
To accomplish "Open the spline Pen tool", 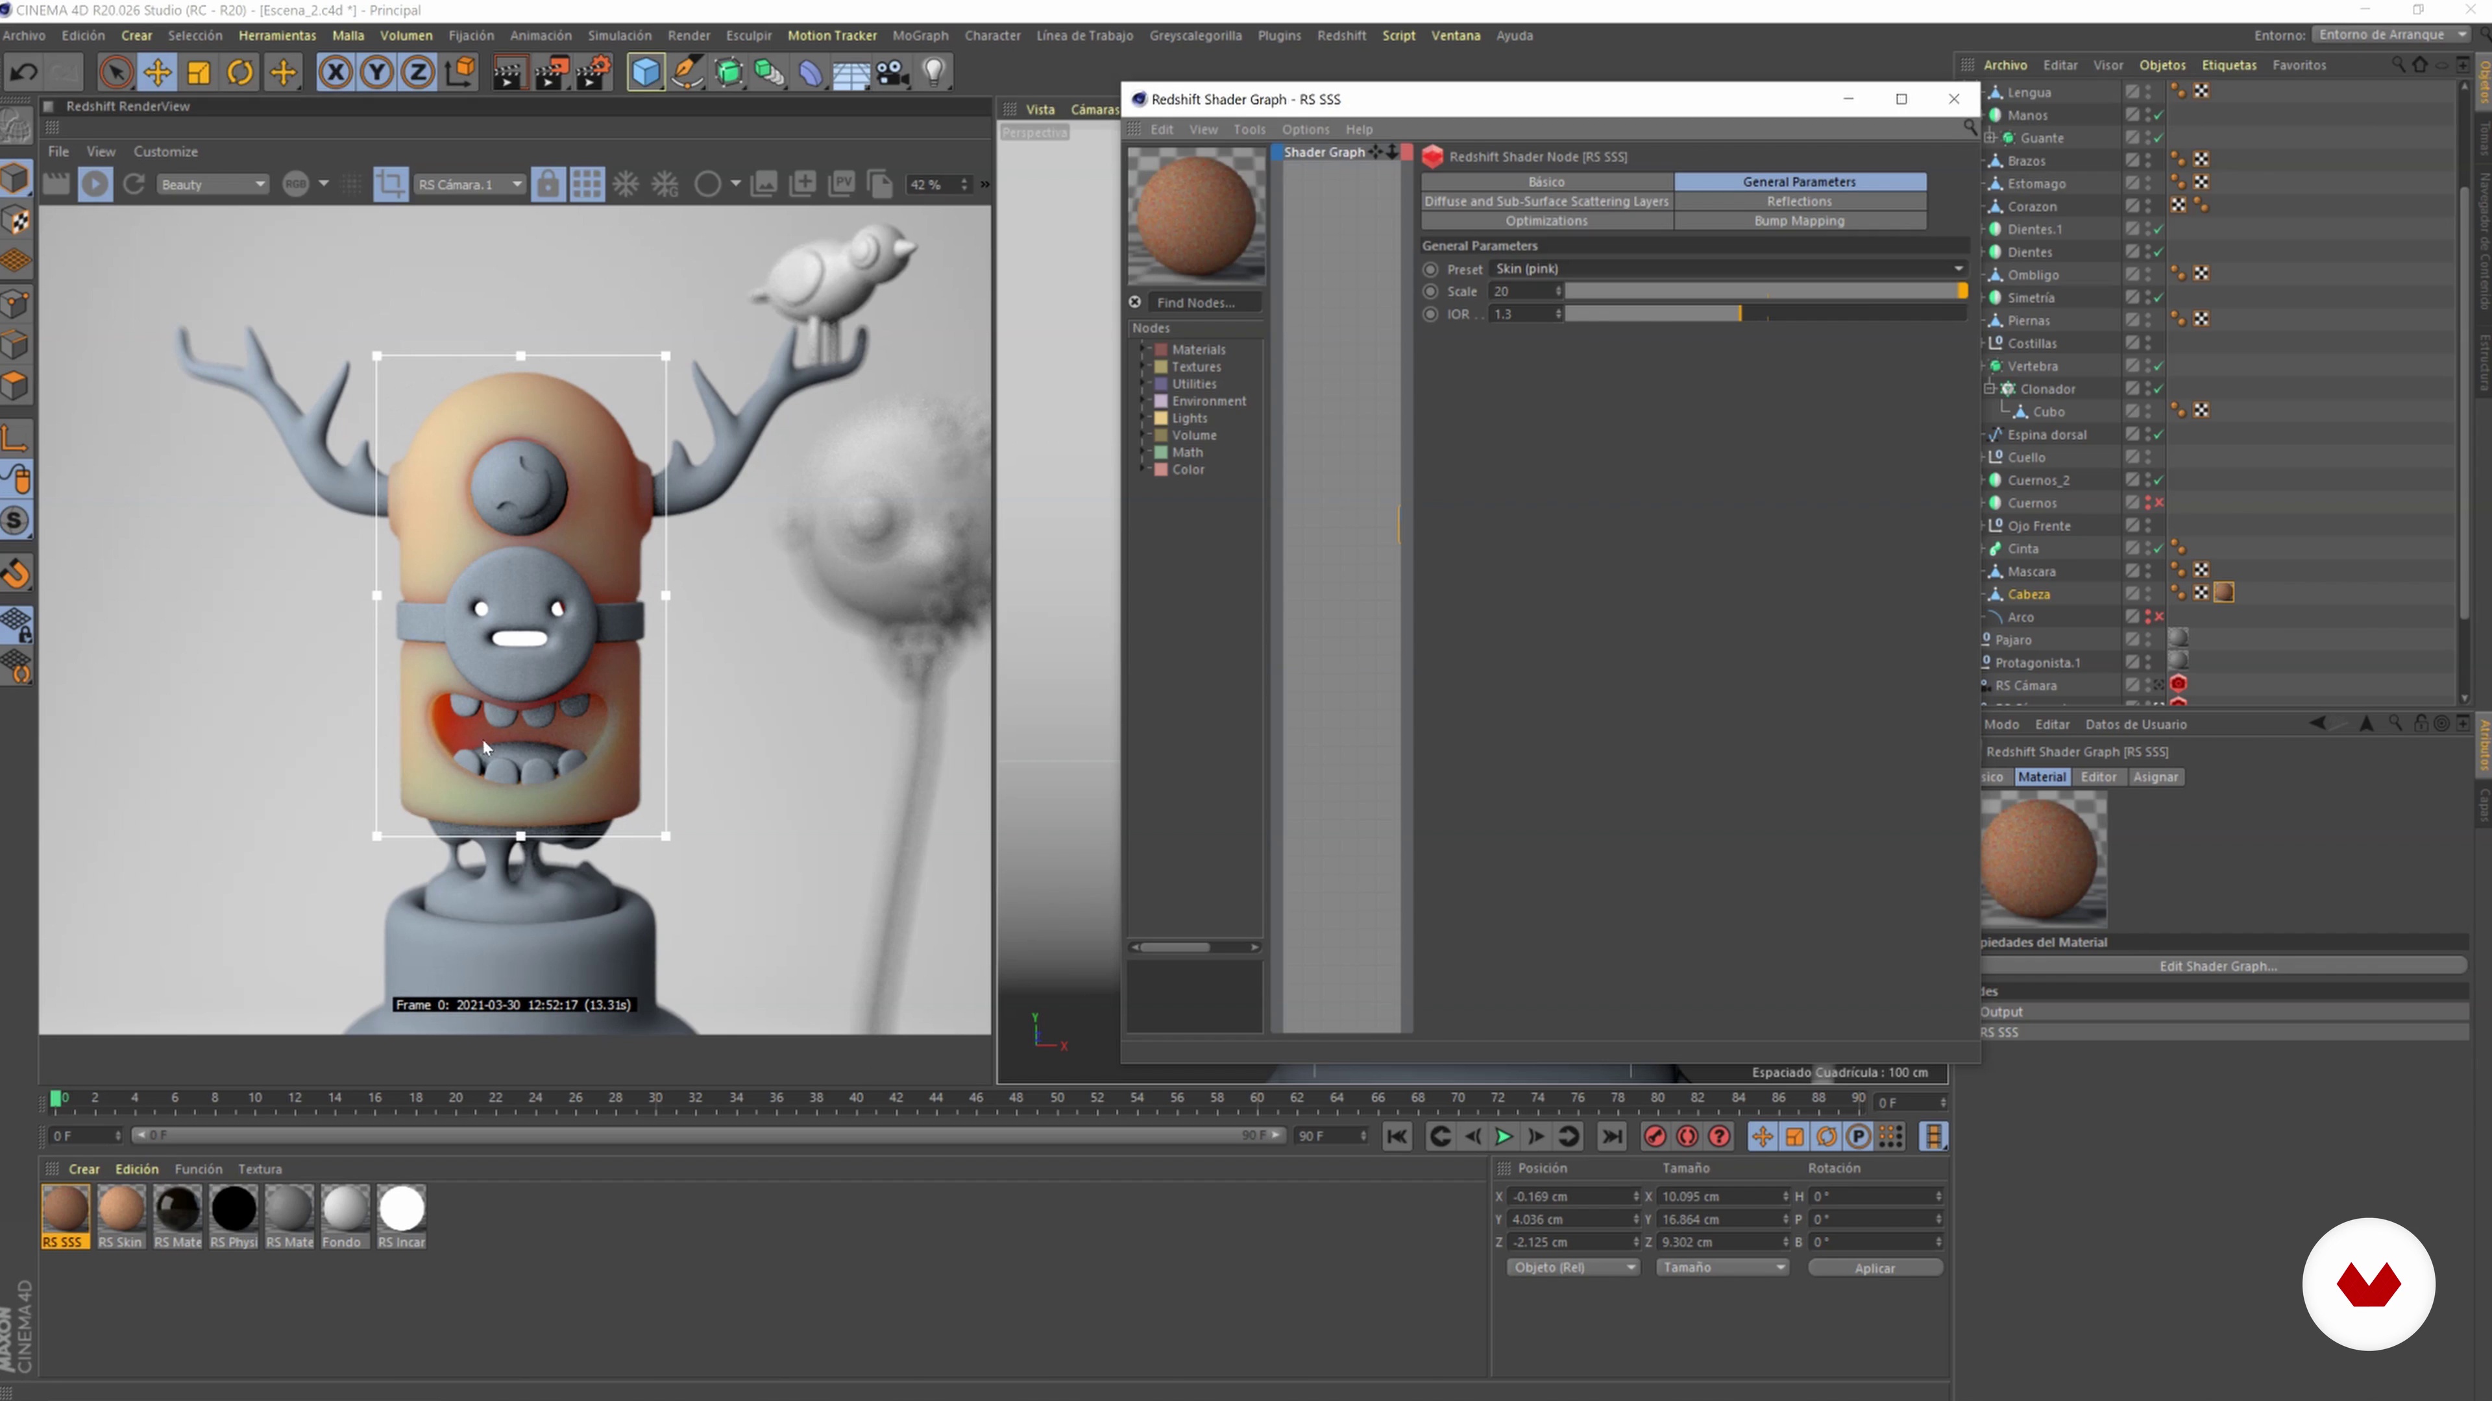I will point(687,73).
